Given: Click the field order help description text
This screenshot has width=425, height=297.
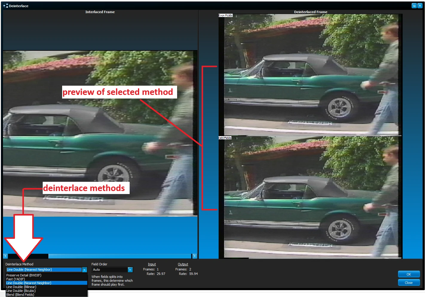Looking at the screenshot, I should click(112, 281).
